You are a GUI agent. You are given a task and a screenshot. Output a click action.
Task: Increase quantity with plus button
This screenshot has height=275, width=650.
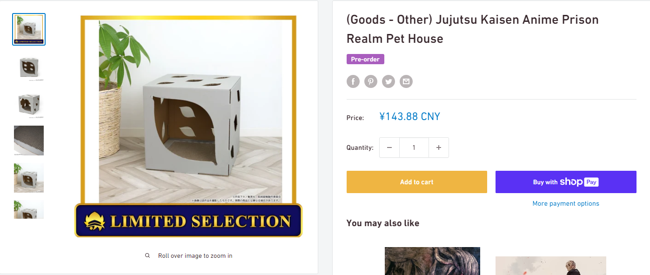click(x=438, y=148)
